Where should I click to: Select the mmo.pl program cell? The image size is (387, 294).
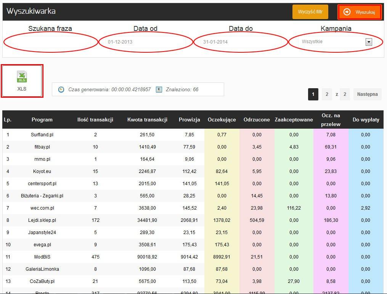(x=42, y=159)
